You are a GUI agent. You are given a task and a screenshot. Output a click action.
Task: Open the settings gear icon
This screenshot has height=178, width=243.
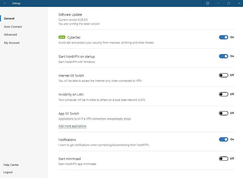(x=208, y=3)
